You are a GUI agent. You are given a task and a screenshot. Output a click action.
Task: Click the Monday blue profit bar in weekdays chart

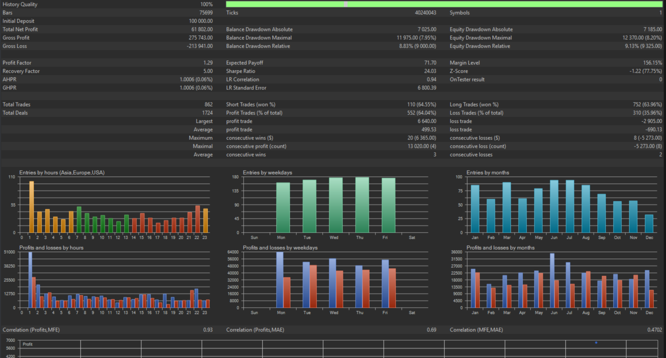tap(280, 280)
